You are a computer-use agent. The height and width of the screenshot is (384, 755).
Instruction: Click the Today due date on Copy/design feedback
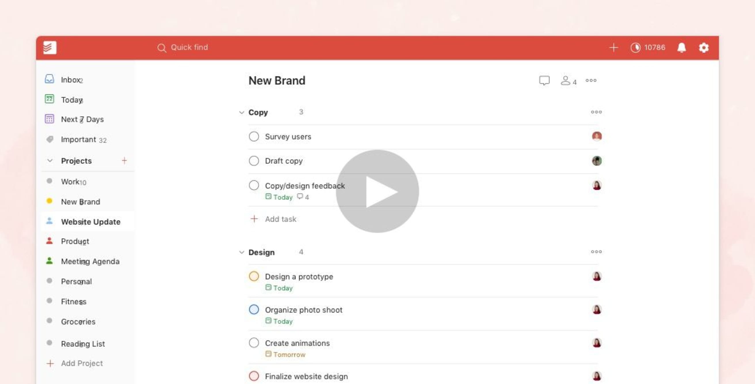click(279, 197)
